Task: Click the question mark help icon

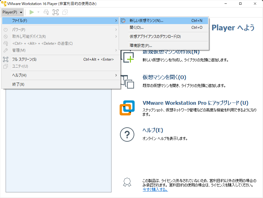Action: [x=127, y=135]
